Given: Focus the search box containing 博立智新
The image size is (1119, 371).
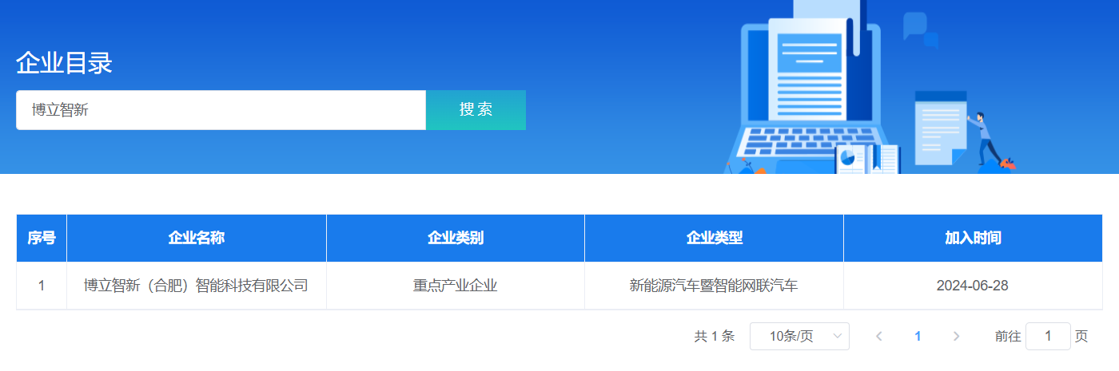Looking at the screenshot, I should coord(221,110).
